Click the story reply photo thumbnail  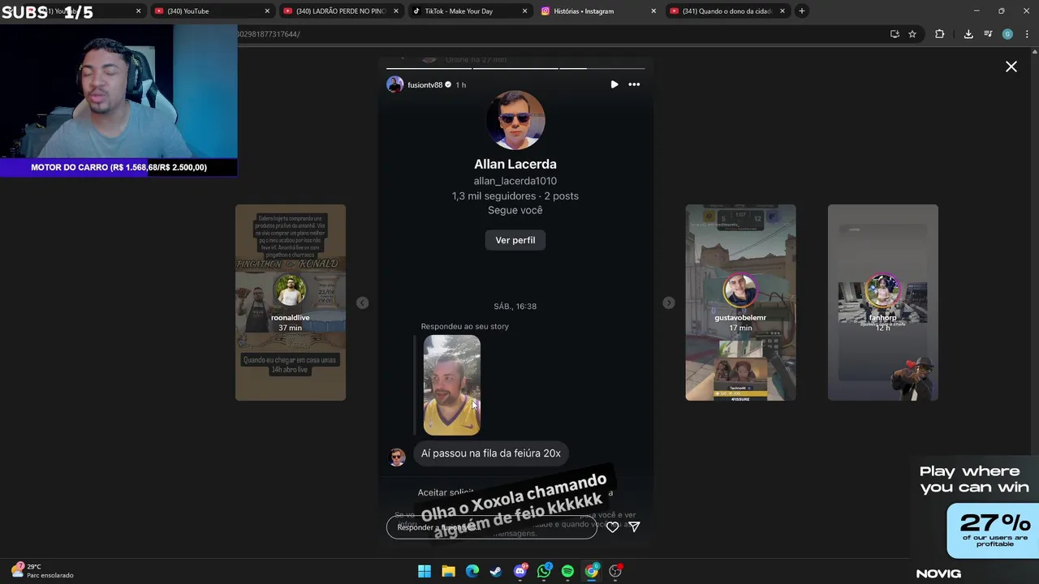coord(452,385)
